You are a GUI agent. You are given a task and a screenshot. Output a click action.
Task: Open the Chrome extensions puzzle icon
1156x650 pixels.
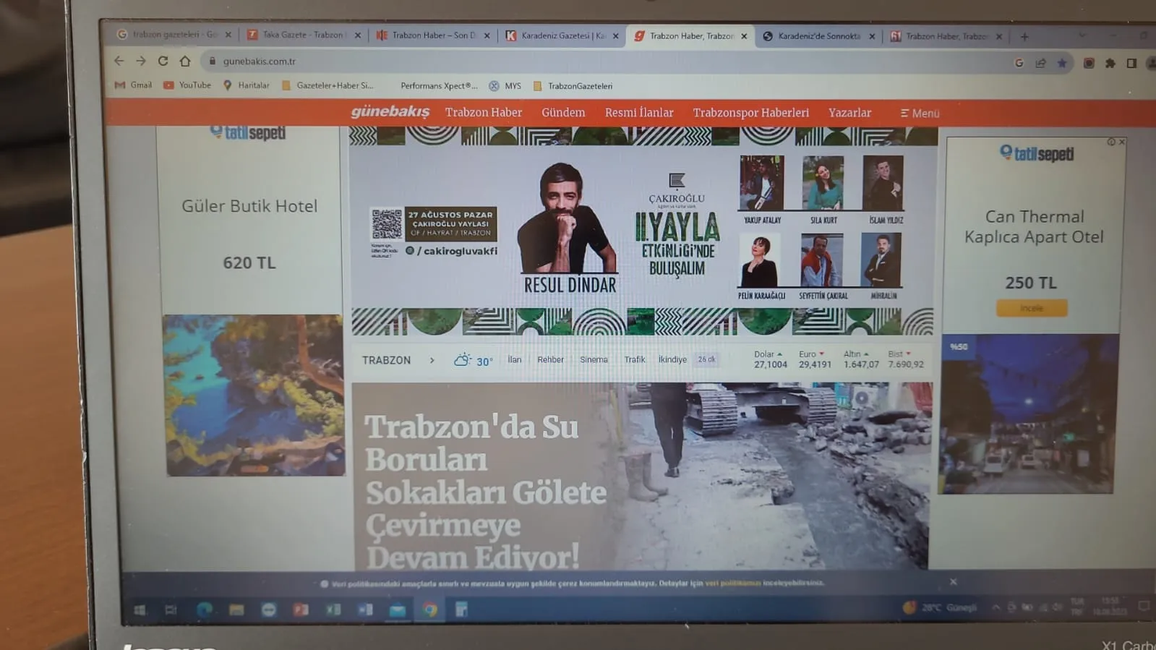coord(1110,64)
